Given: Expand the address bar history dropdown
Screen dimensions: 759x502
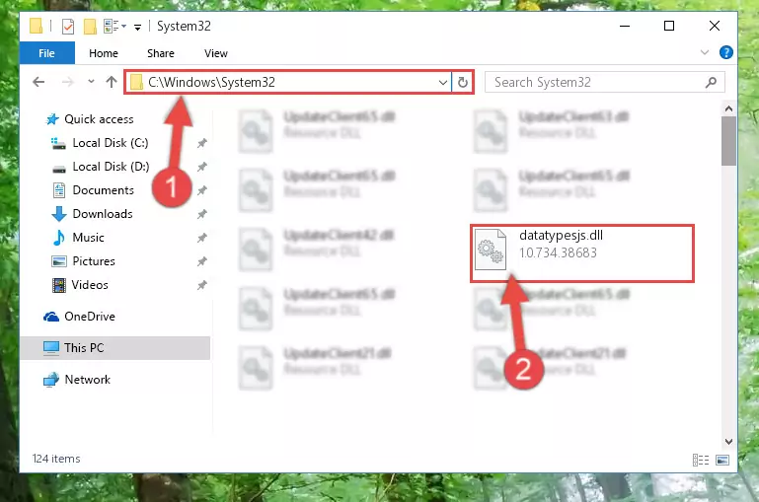Looking at the screenshot, I should pyautogui.click(x=442, y=83).
